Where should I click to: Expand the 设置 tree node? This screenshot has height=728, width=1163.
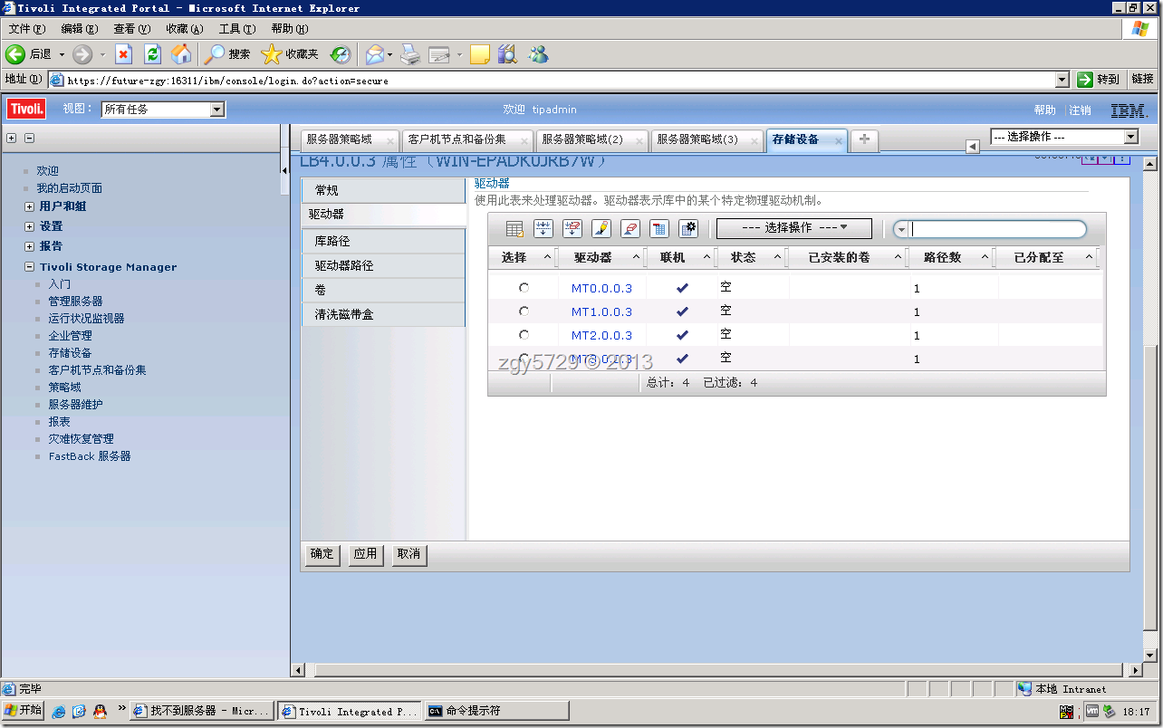pyautogui.click(x=30, y=226)
